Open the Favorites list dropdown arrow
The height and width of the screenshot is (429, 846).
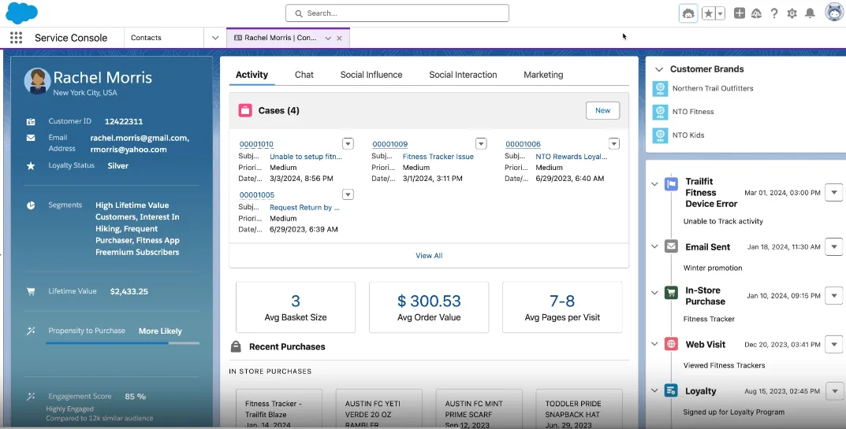pos(721,13)
